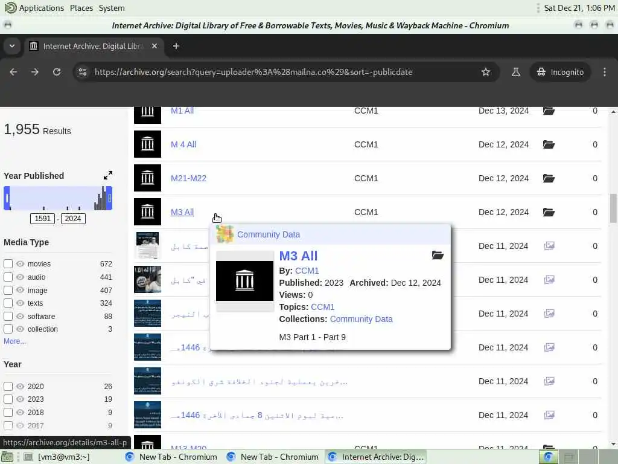618x464 pixels.
Task: Go forward in browser history
Action: pos(35,72)
